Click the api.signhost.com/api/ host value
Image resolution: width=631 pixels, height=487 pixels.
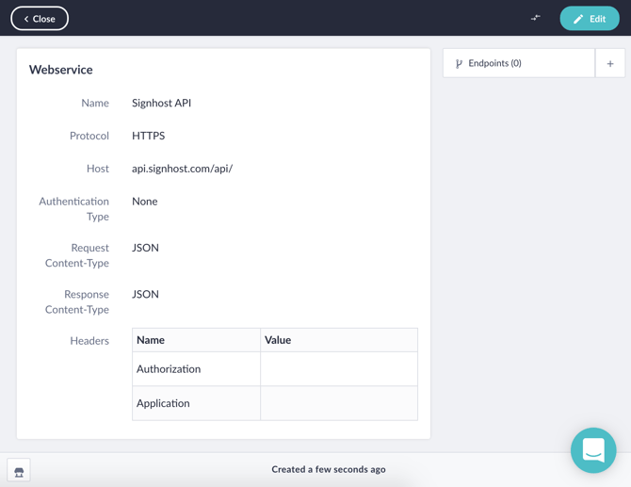click(183, 169)
